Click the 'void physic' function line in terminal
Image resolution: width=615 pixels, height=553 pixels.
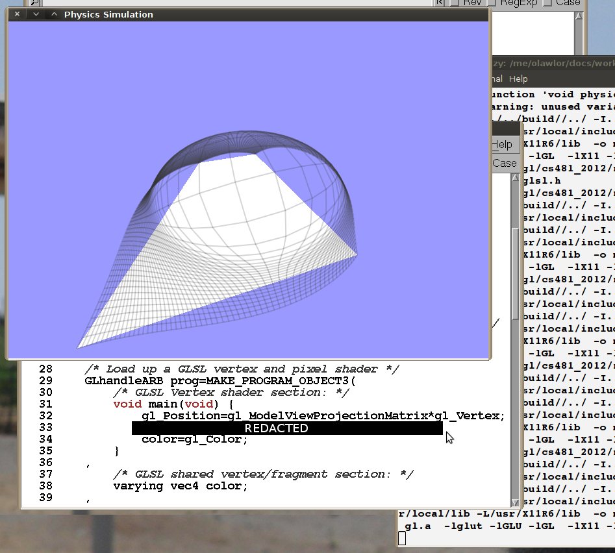[553, 94]
